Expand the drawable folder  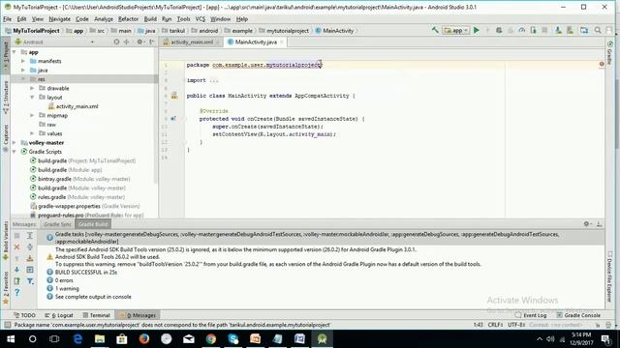tap(32, 88)
